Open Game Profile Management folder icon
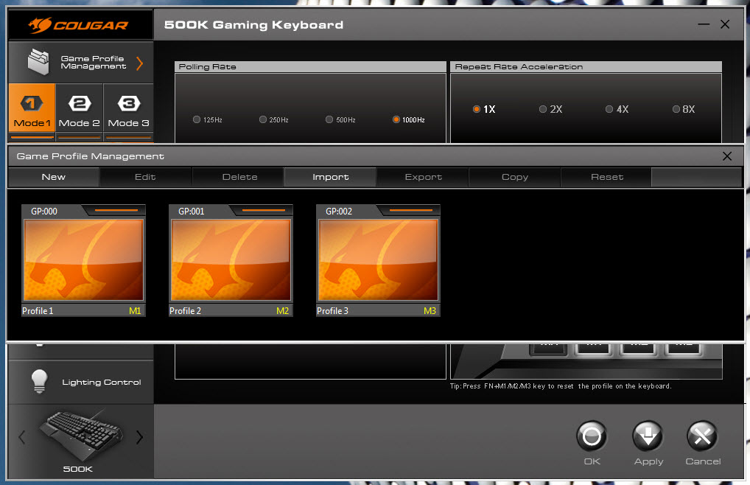 (38, 62)
